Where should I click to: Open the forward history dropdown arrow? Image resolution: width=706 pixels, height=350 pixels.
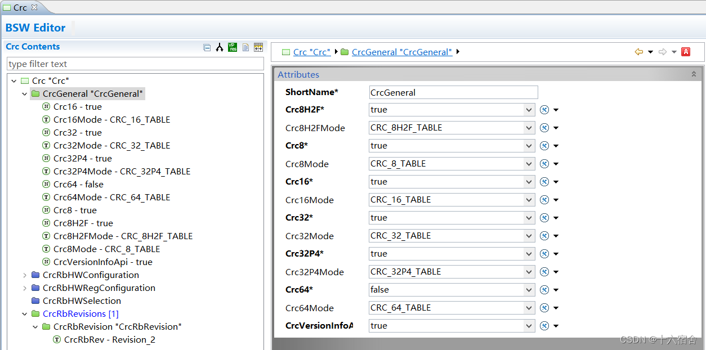click(x=674, y=52)
